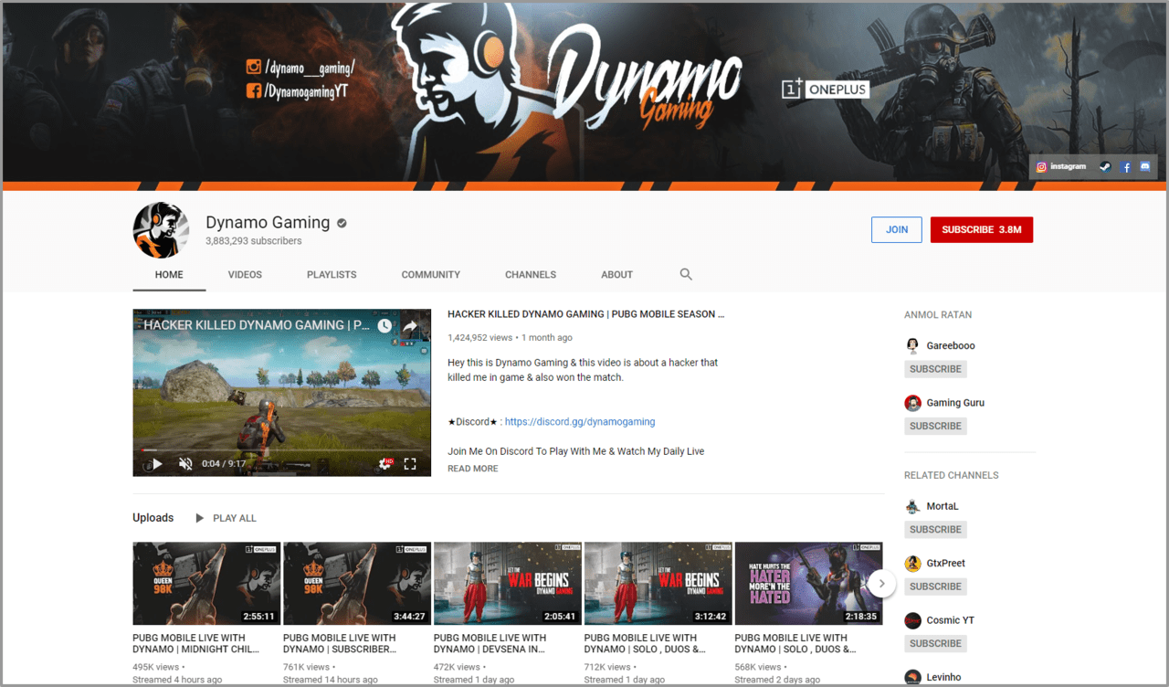1169x687 pixels.
Task: Click share arrow icon on video
Action: click(x=411, y=326)
